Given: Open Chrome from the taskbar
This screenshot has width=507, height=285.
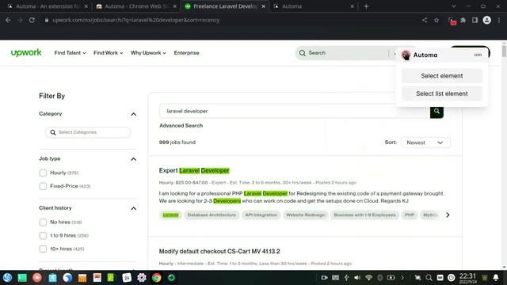Looking at the screenshot, I should click(x=157, y=278).
